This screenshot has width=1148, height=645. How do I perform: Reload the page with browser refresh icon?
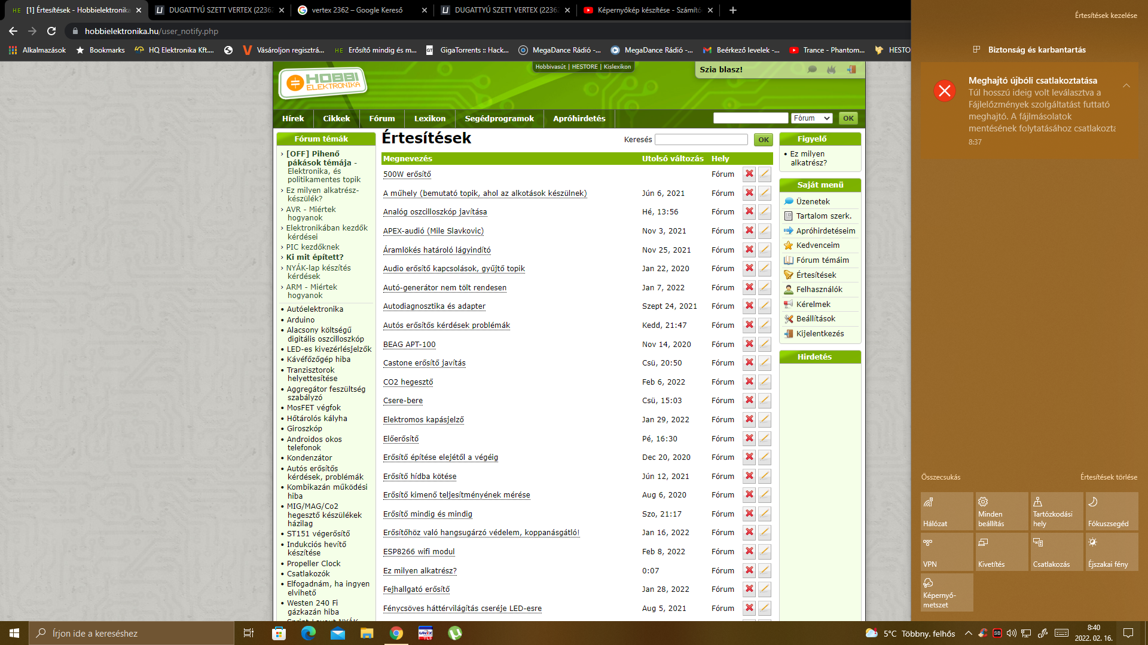tap(51, 31)
